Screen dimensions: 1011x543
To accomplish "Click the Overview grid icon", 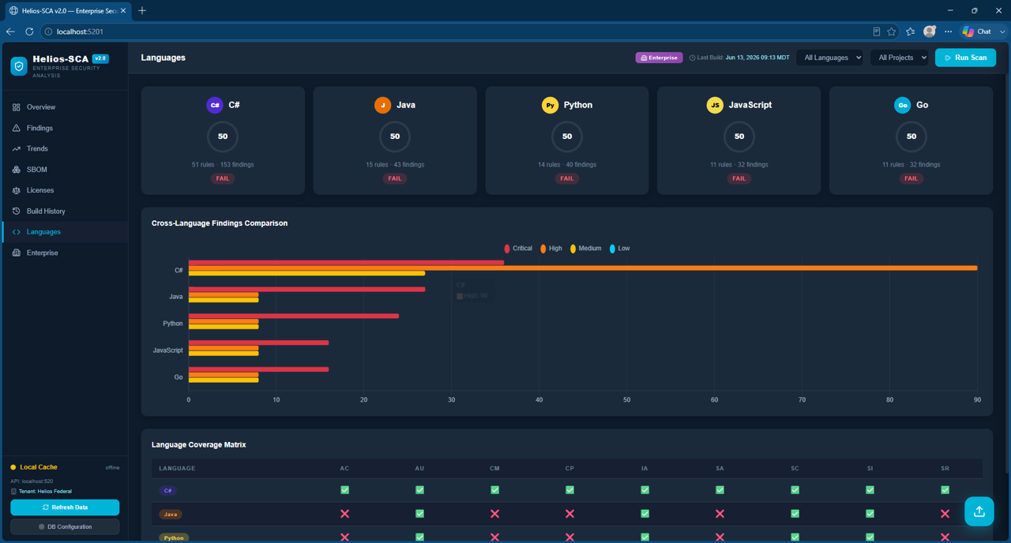I will [17, 107].
